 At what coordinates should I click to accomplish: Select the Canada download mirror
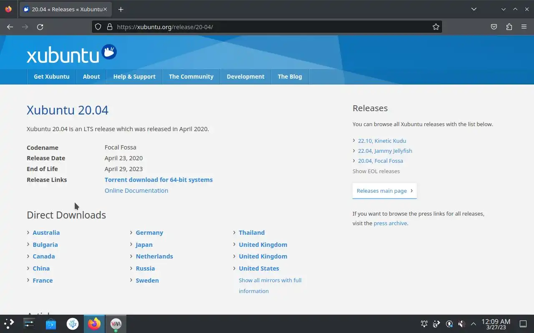[44, 256]
